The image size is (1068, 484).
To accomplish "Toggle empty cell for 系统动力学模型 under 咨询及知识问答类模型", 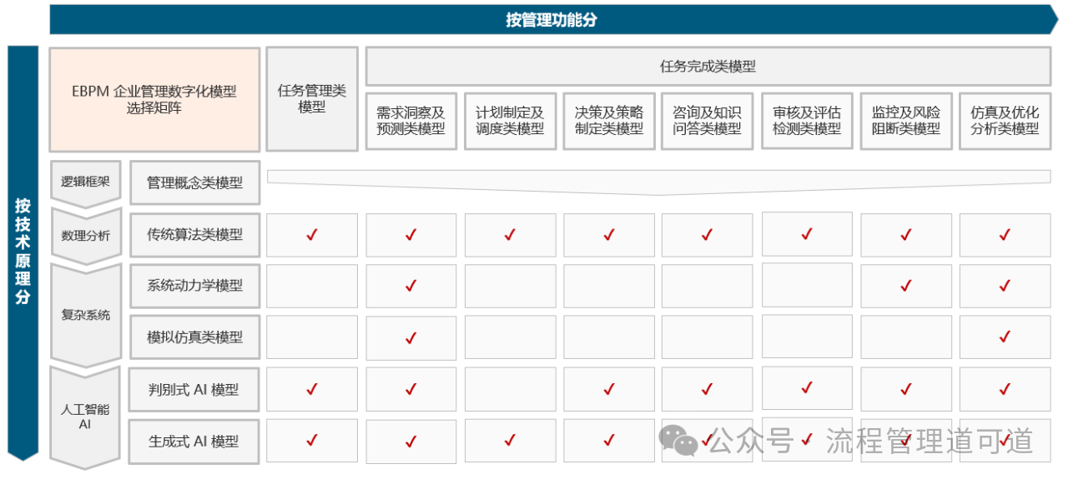I will click(708, 286).
